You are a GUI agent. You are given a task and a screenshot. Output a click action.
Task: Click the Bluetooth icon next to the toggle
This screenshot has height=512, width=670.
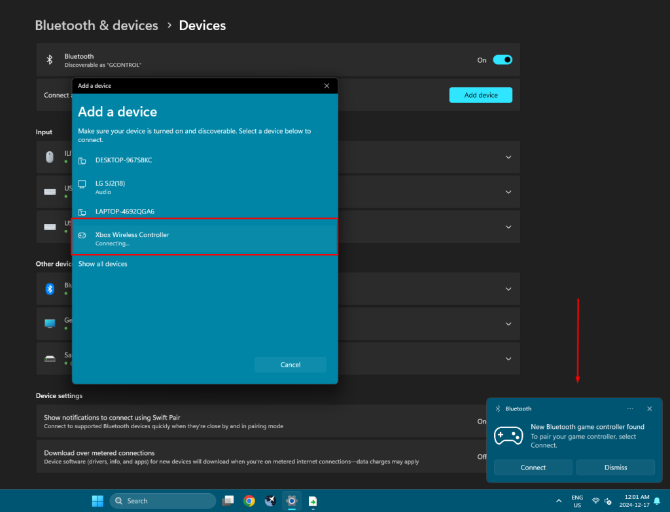click(50, 59)
